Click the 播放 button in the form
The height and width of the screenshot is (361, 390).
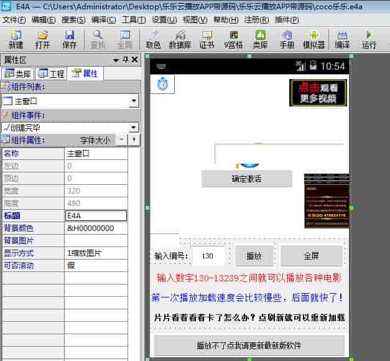(x=254, y=256)
